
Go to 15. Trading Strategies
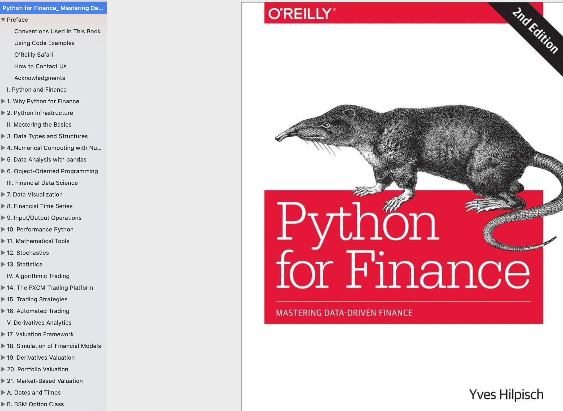click(37, 299)
